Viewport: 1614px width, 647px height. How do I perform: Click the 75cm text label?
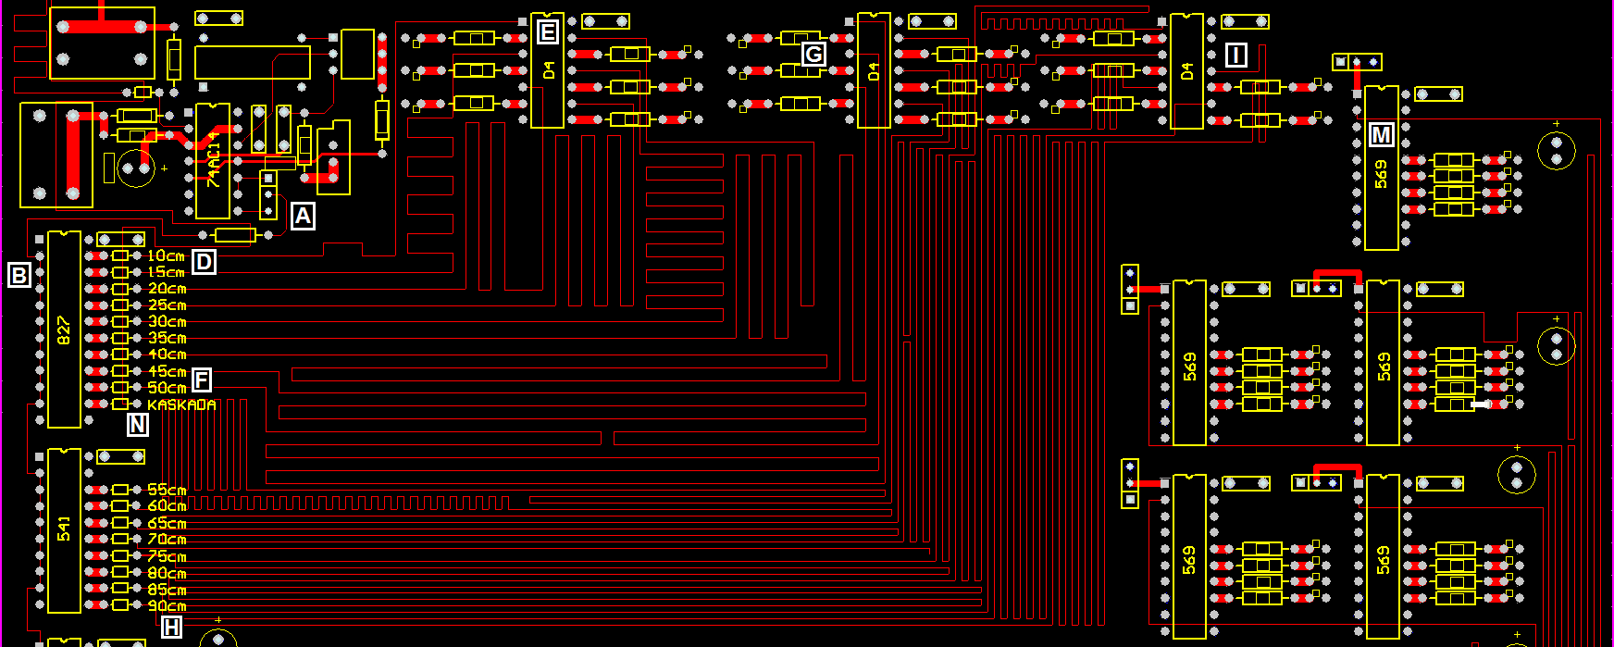167,556
